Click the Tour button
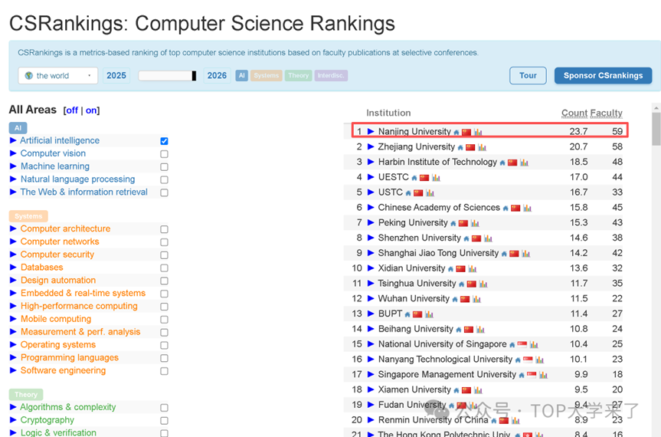Viewport: 661px width, 437px height. coord(528,75)
